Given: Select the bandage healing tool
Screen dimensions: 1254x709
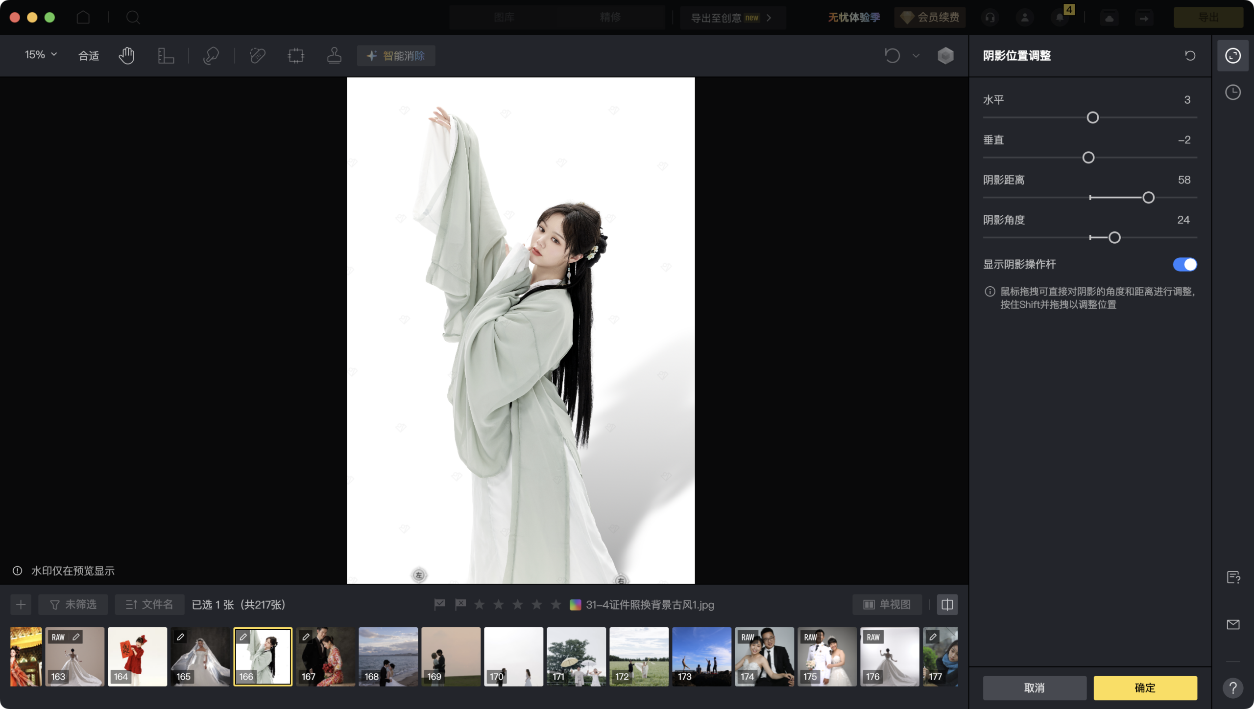Looking at the screenshot, I should click(257, 56).
